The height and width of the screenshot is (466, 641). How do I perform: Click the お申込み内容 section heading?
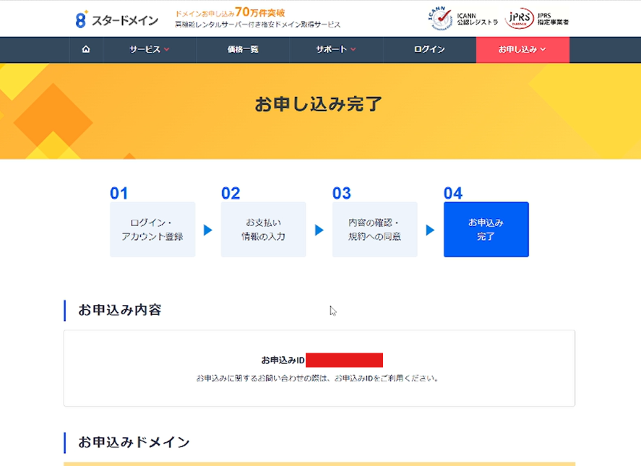pos(120,310)
